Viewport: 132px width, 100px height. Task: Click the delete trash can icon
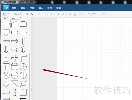point(51,14)
